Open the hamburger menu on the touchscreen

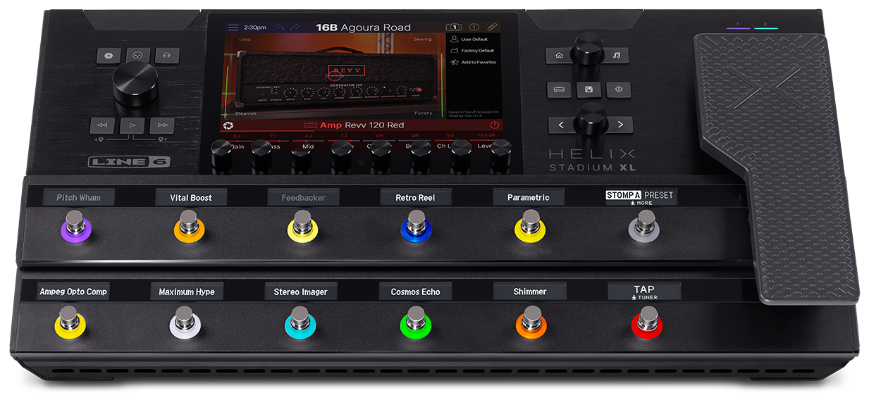point(233,27)
